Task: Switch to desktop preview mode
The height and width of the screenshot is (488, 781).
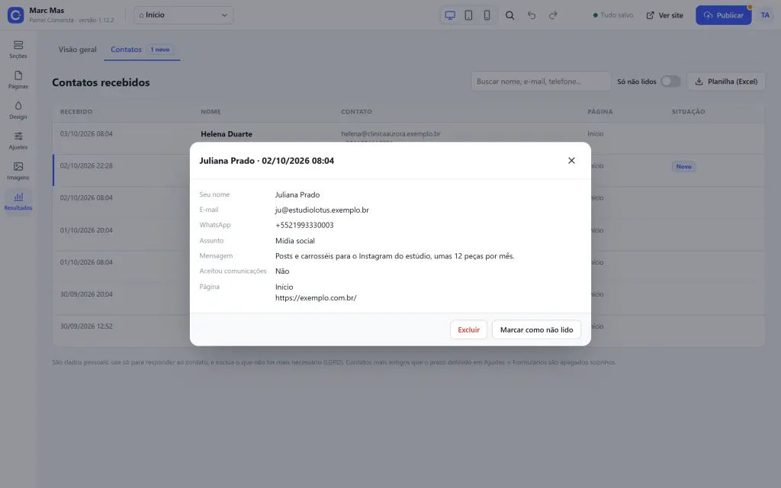Action: click(450, 15)
